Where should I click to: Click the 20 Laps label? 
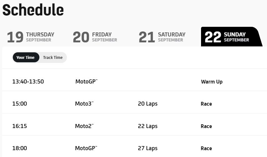click(x=148, y=104)
